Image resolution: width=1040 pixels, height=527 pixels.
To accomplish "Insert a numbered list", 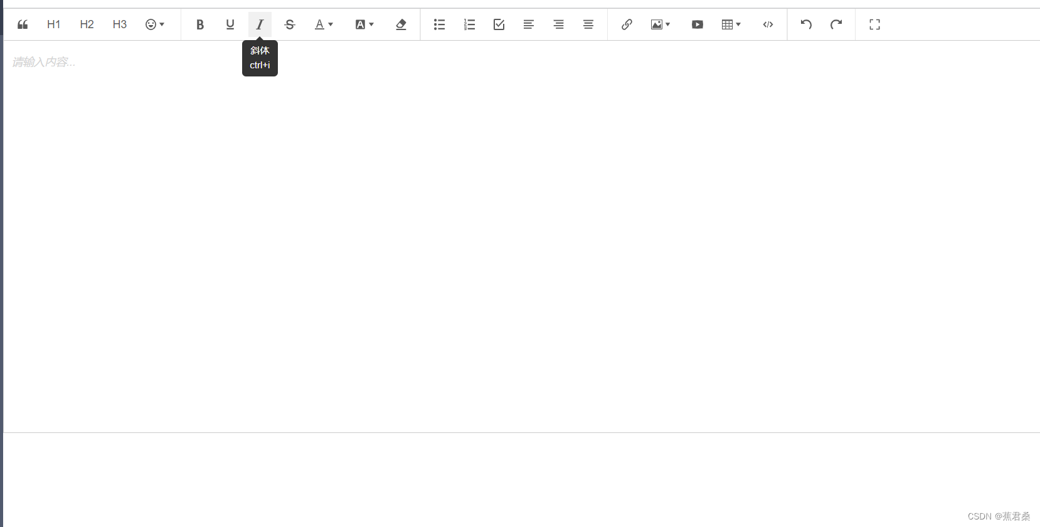I will (469, 24).
